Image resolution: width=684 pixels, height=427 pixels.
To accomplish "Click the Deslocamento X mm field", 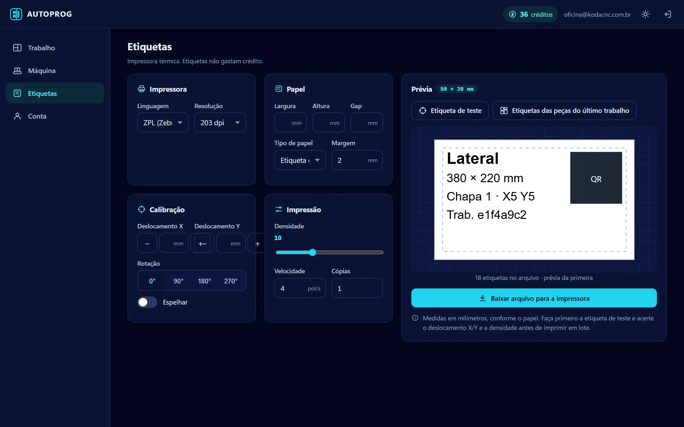I will pos(174,243).
